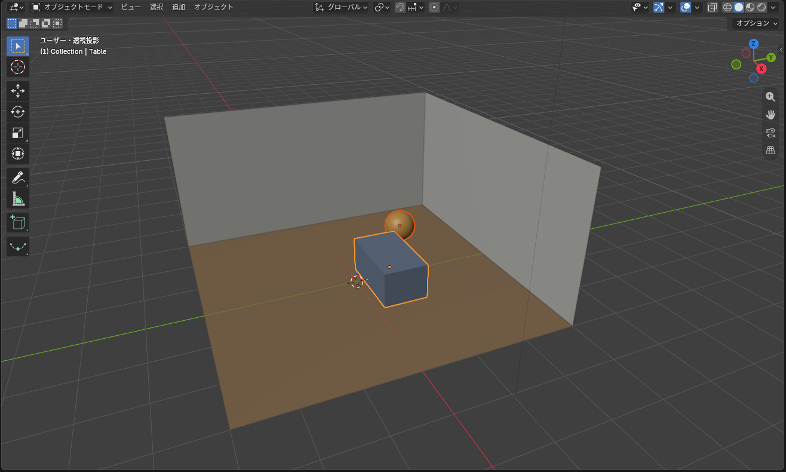Activate the 3D Cursor tool

[18, 66]
